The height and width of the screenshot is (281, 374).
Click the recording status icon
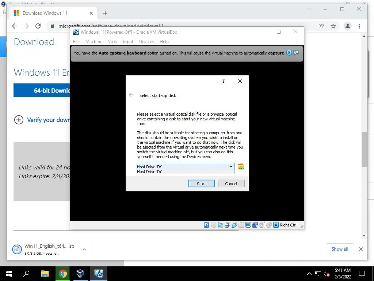(x=255, y=225)
